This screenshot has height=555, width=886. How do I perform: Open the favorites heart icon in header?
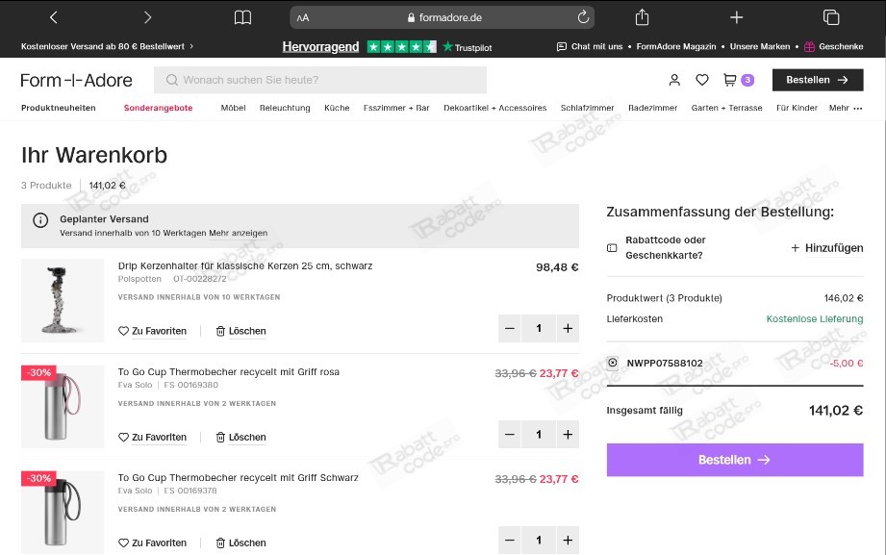(702, 80)
